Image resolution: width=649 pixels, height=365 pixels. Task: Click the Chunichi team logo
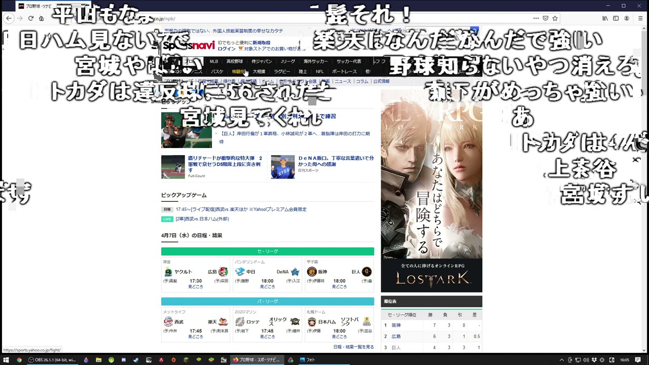pos(240,272)
